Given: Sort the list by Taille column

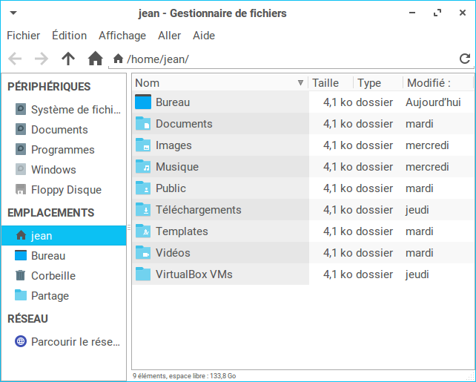Looking at the screenshot, I should click(x=326, y=83).
